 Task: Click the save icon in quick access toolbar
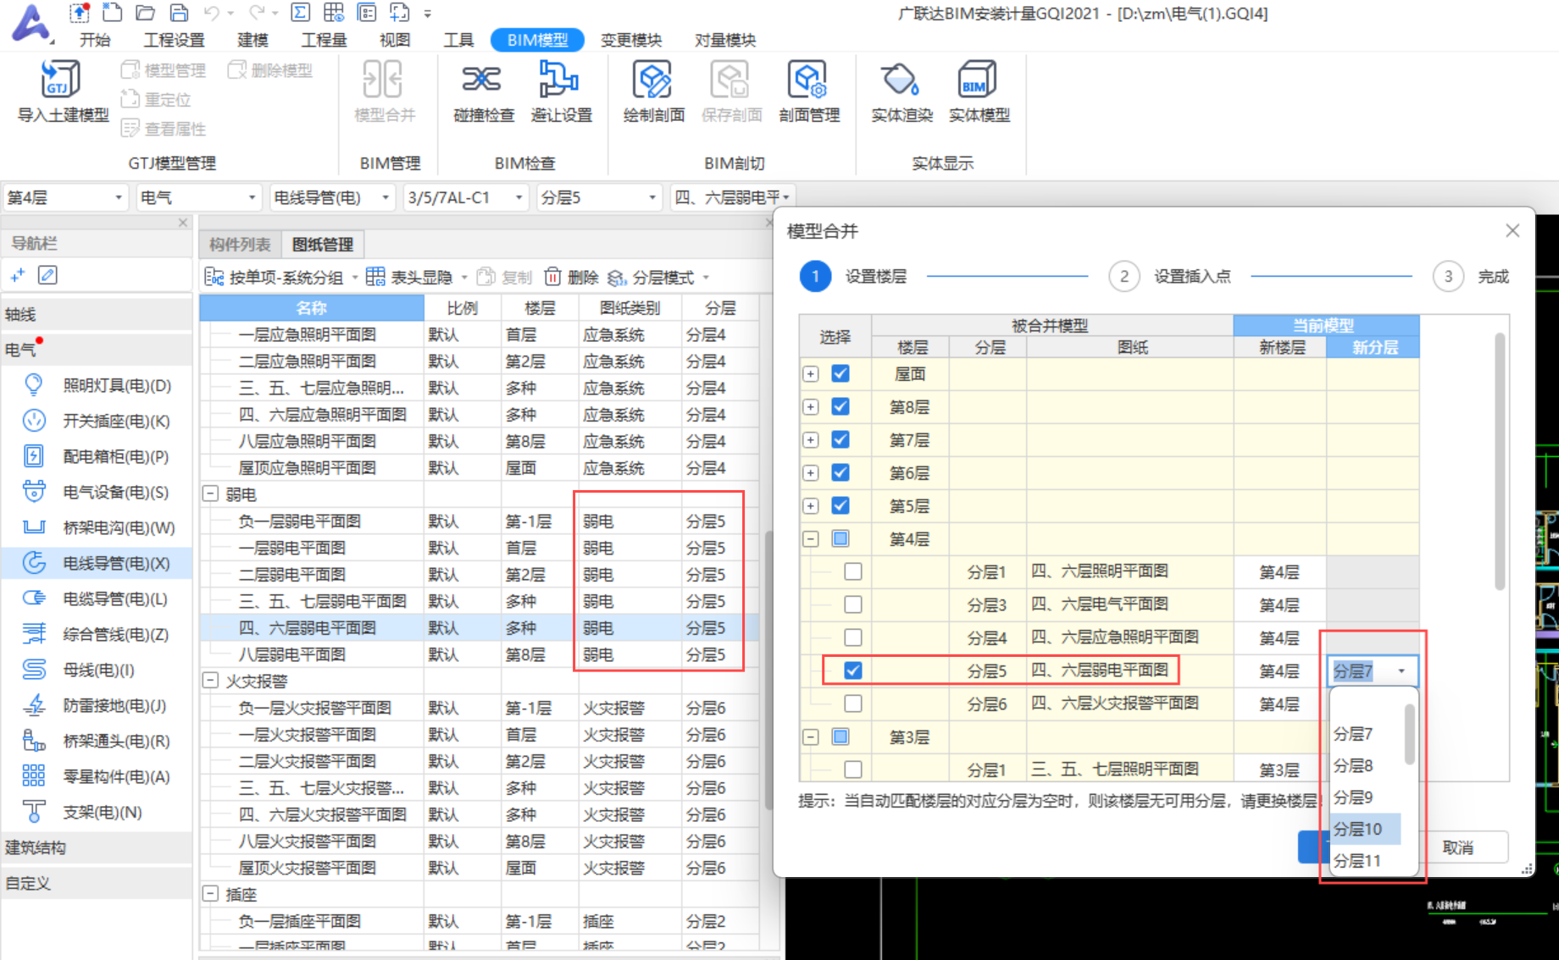[179, 13]
